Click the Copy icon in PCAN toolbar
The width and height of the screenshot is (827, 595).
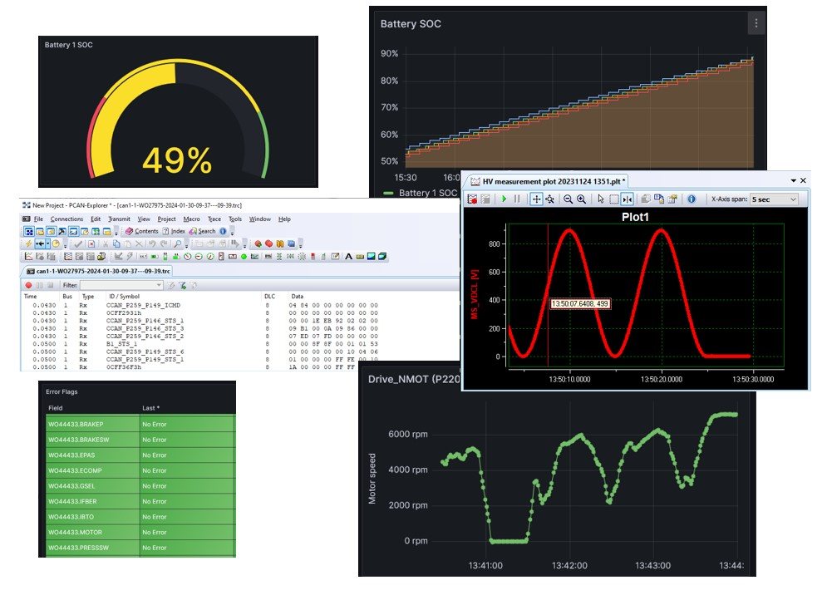[116, 243]
